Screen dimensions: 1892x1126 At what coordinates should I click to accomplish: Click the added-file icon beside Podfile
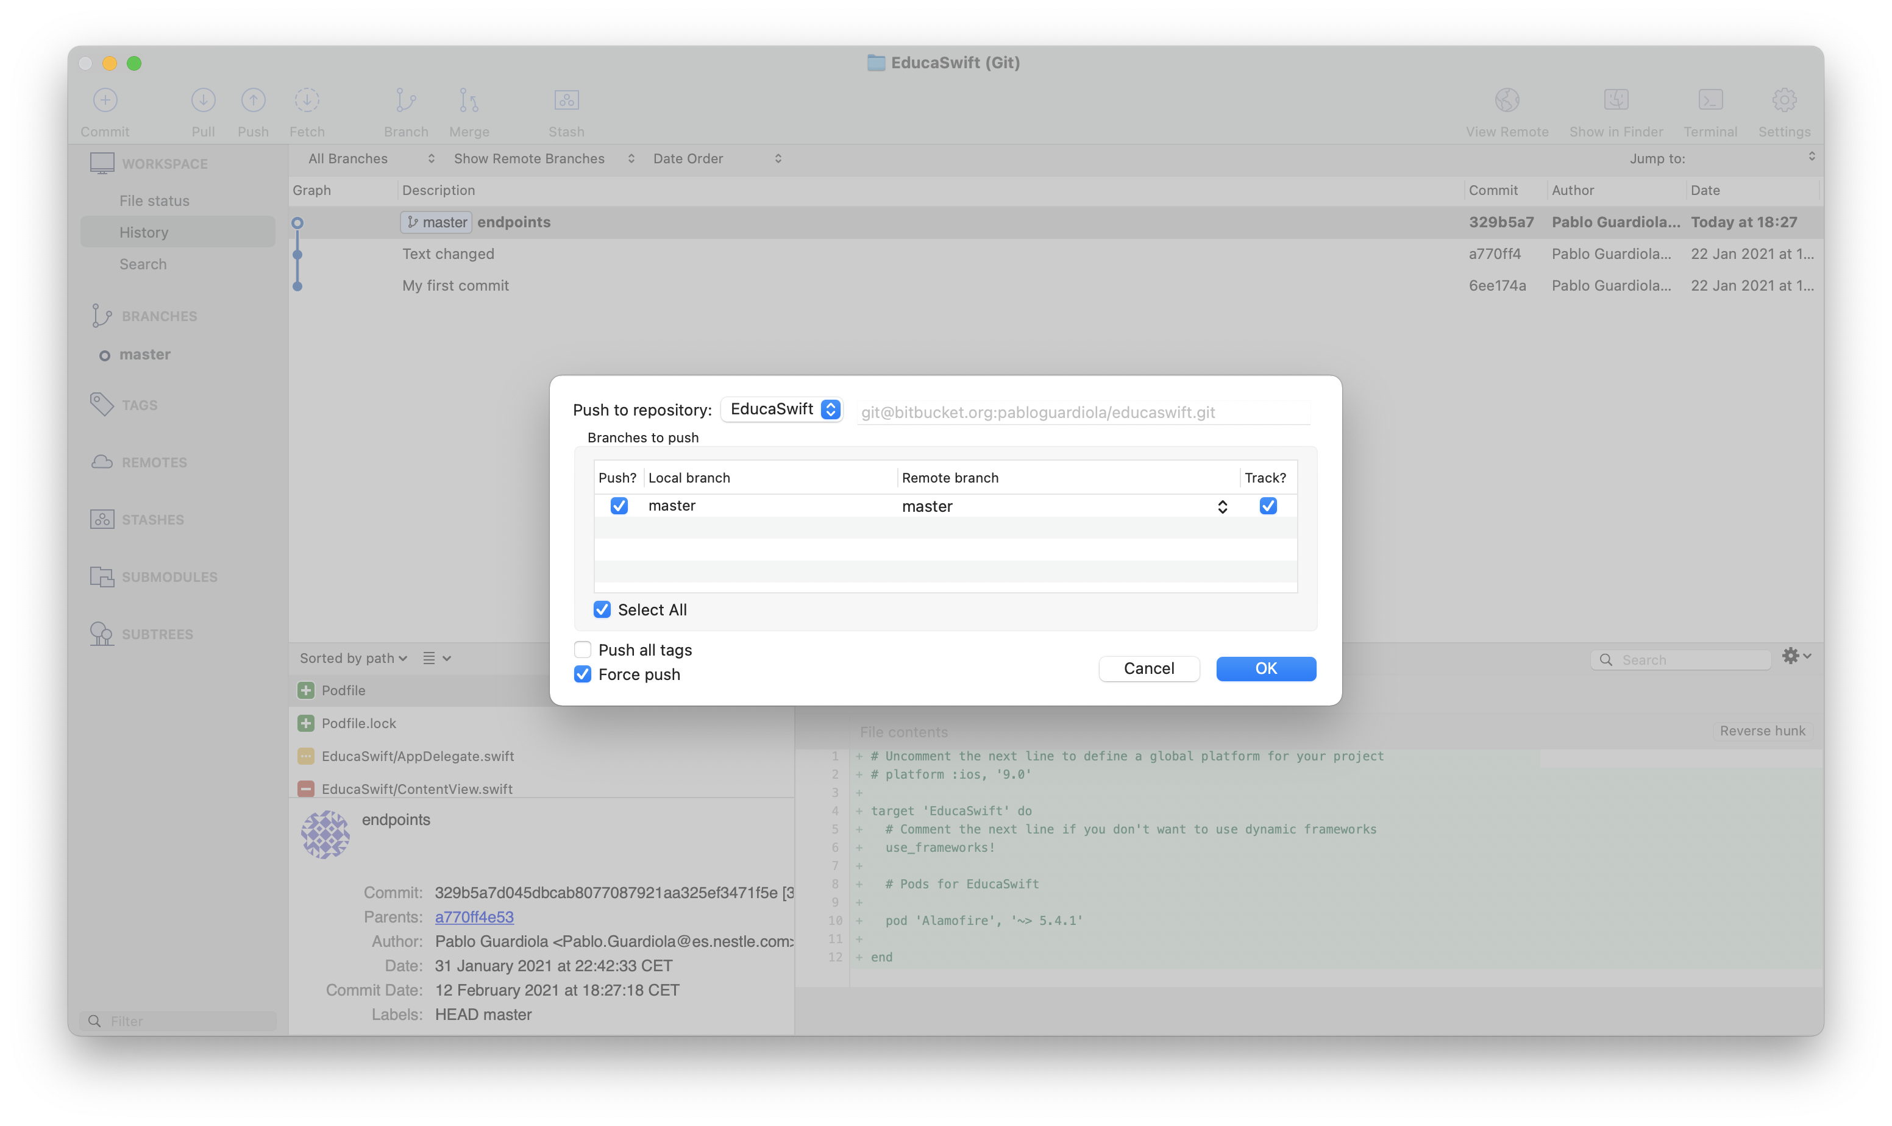pos(306,690)
